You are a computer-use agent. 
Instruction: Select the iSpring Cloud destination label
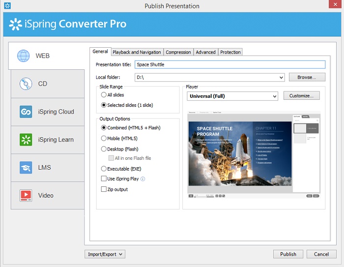point(56,112)
